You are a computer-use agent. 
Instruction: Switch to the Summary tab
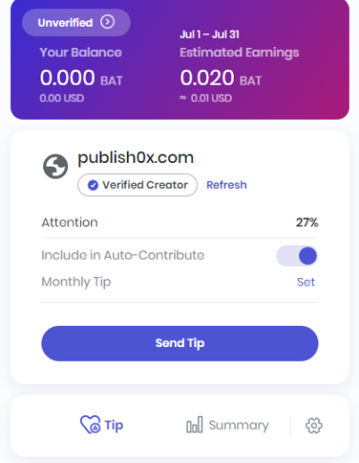tap(227, 425)
